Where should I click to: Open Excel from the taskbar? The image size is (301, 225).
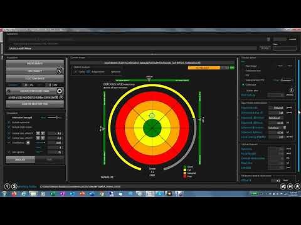[x=53, y=194]
